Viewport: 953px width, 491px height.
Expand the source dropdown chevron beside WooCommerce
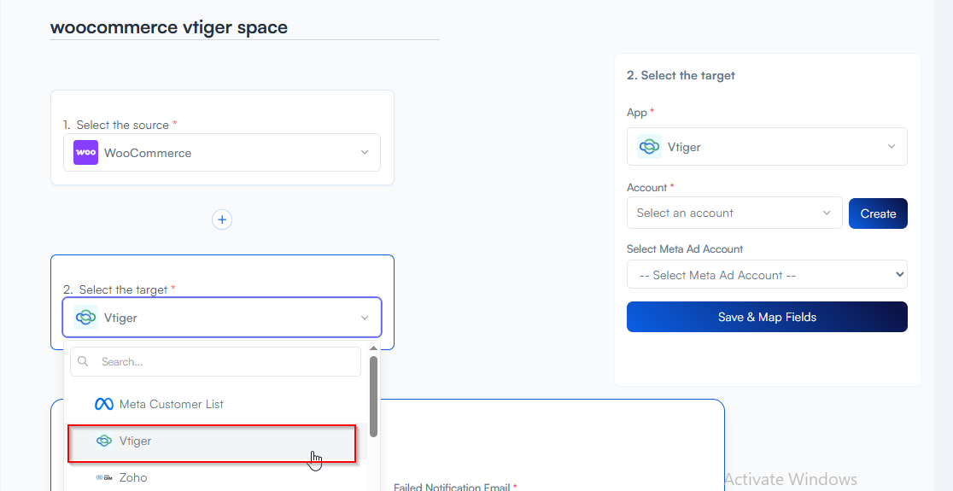tap(365, 153)
